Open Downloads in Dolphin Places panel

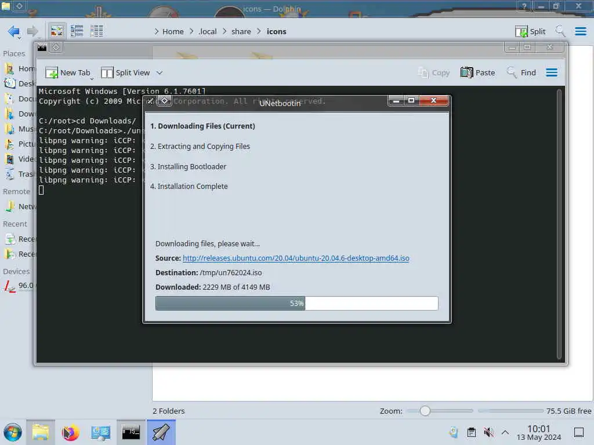coord(19,114)
